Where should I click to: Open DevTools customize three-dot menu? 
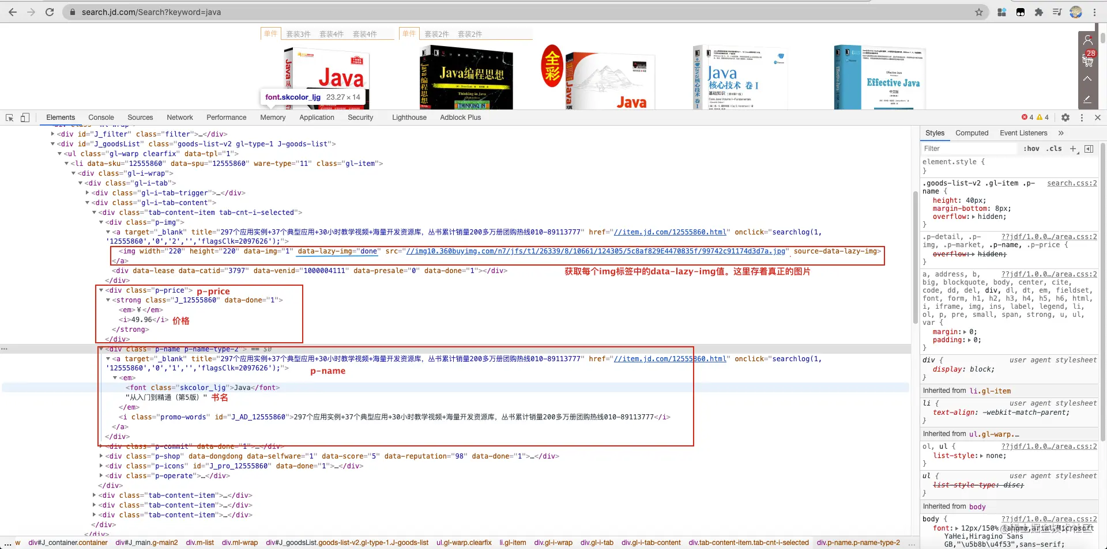[x=1082, y=118]
